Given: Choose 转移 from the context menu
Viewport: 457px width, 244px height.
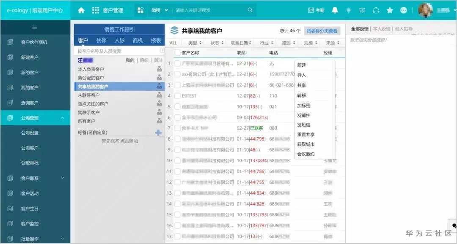Looking at the screenshot, I should pos(301,95).
